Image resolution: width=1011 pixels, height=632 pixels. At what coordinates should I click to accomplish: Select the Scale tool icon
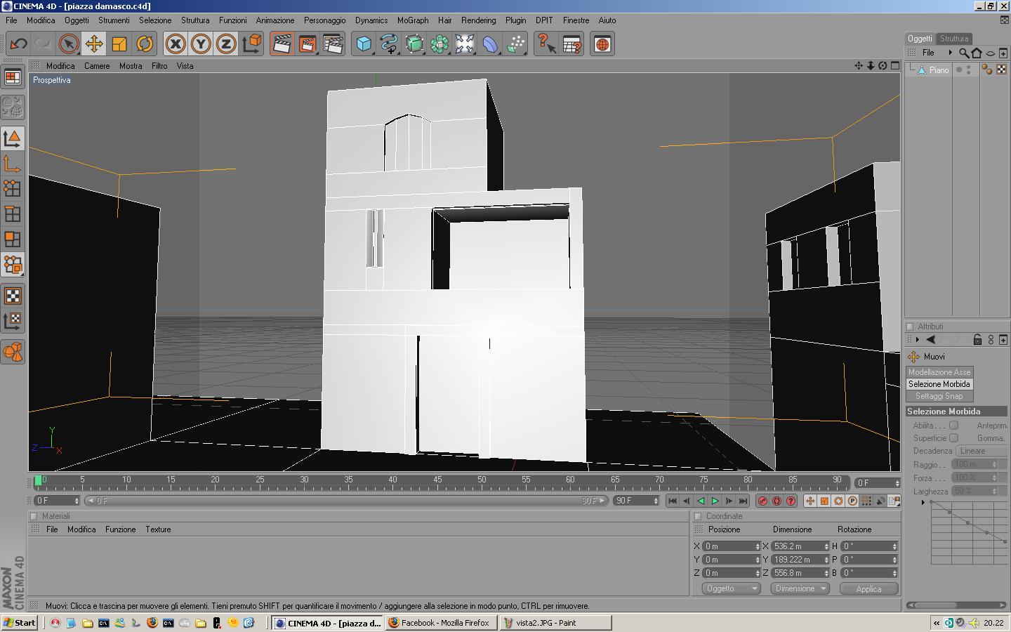pyautogui.click(x=119, y=44)
